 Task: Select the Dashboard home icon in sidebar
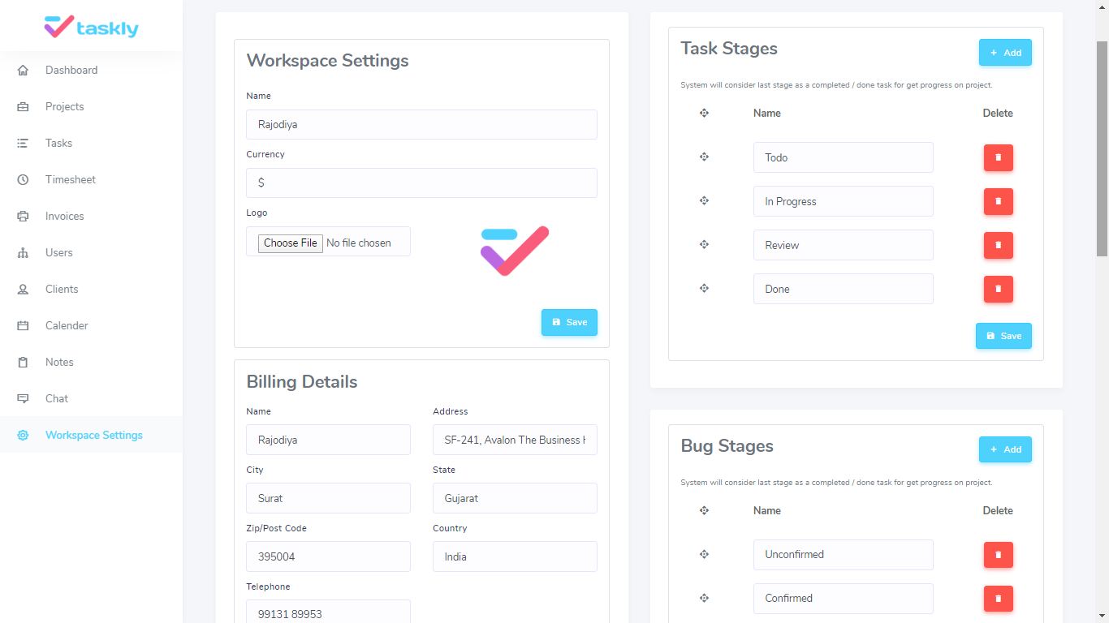(23, 70)
